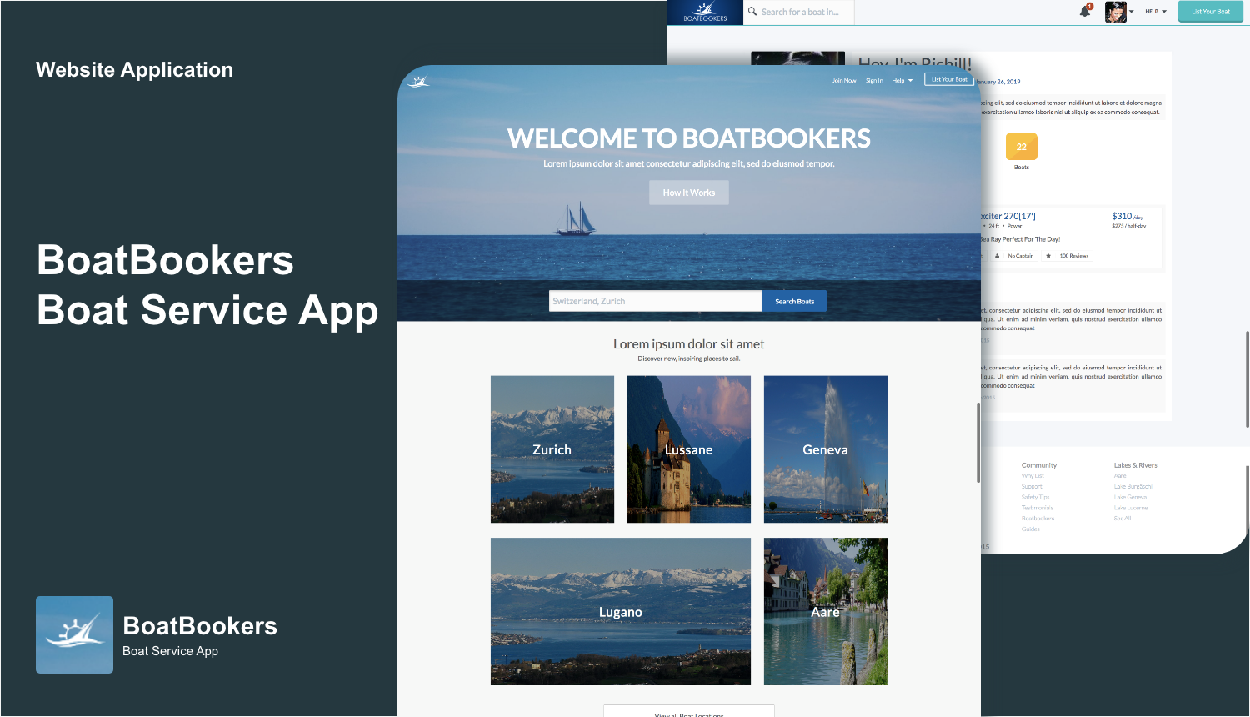Click the front page vertical scrollbar
The height and width of the screenshot is (717, 1250).
978,443
